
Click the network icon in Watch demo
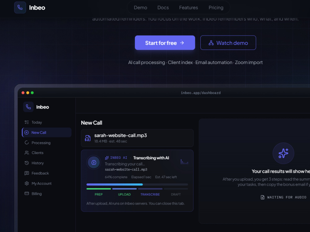coord(211,43)
